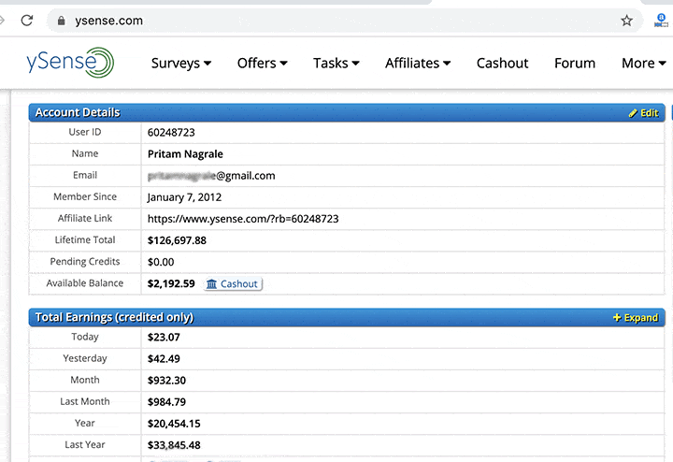Click the ySense logo

70,63
